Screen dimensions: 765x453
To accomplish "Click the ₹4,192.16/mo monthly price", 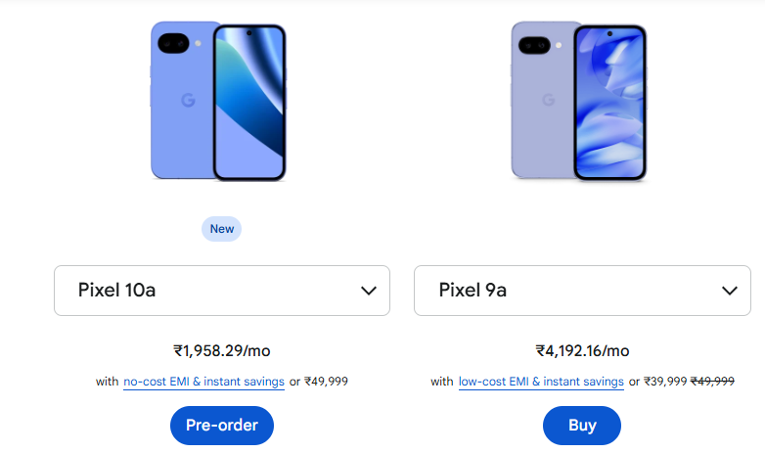I will point(582,350).
